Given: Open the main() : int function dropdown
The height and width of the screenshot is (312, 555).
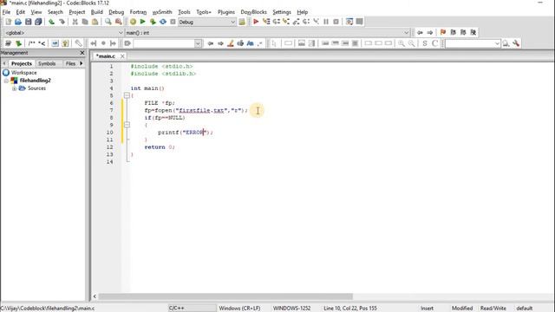Looking at the screenshot, I should point(268,33).
